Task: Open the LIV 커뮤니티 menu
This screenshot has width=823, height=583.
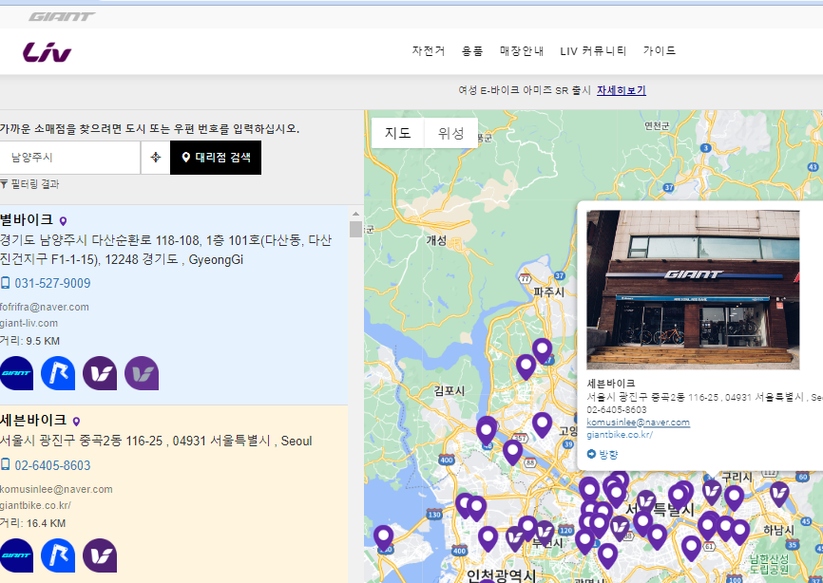Action: 593,51
